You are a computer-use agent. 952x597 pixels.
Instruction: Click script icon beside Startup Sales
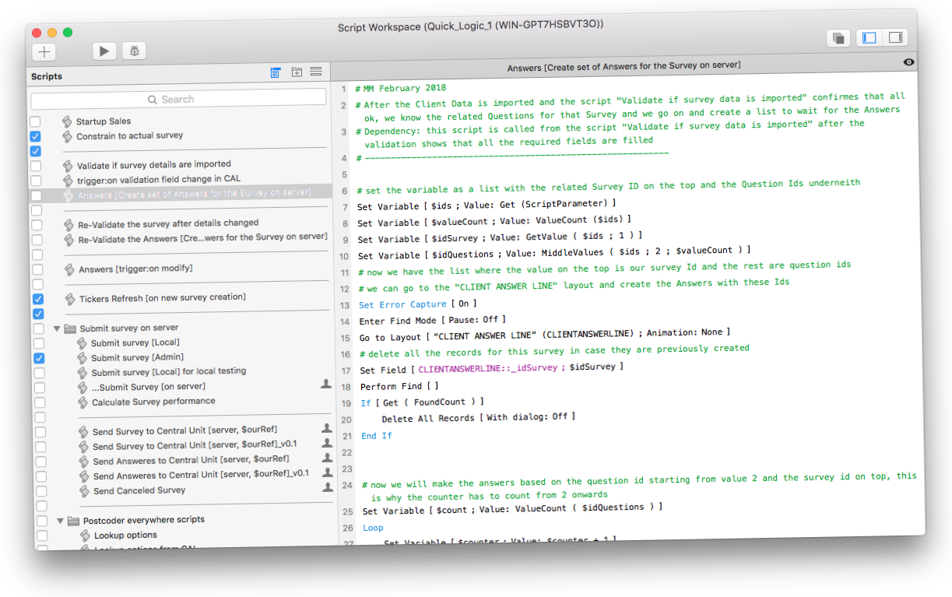click(67, 121)
